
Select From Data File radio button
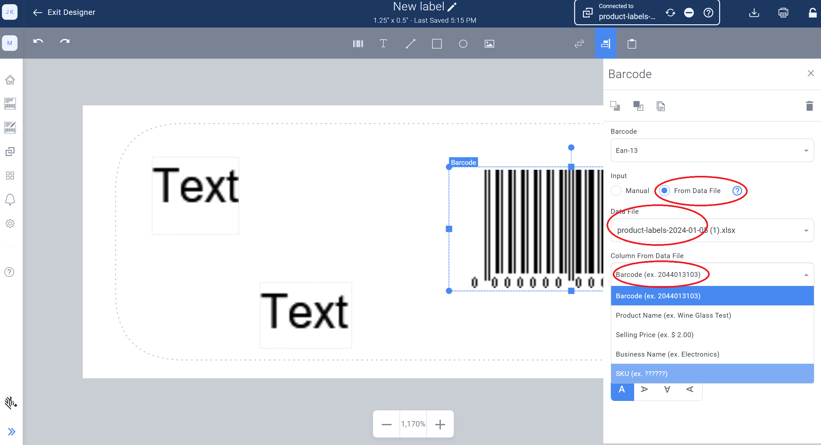(664, 190)
